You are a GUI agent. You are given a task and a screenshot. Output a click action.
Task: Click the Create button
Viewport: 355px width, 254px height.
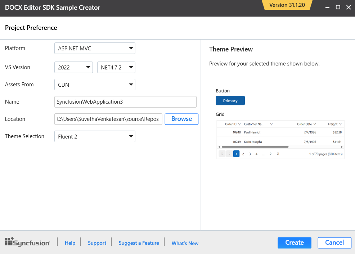[294, 242]
